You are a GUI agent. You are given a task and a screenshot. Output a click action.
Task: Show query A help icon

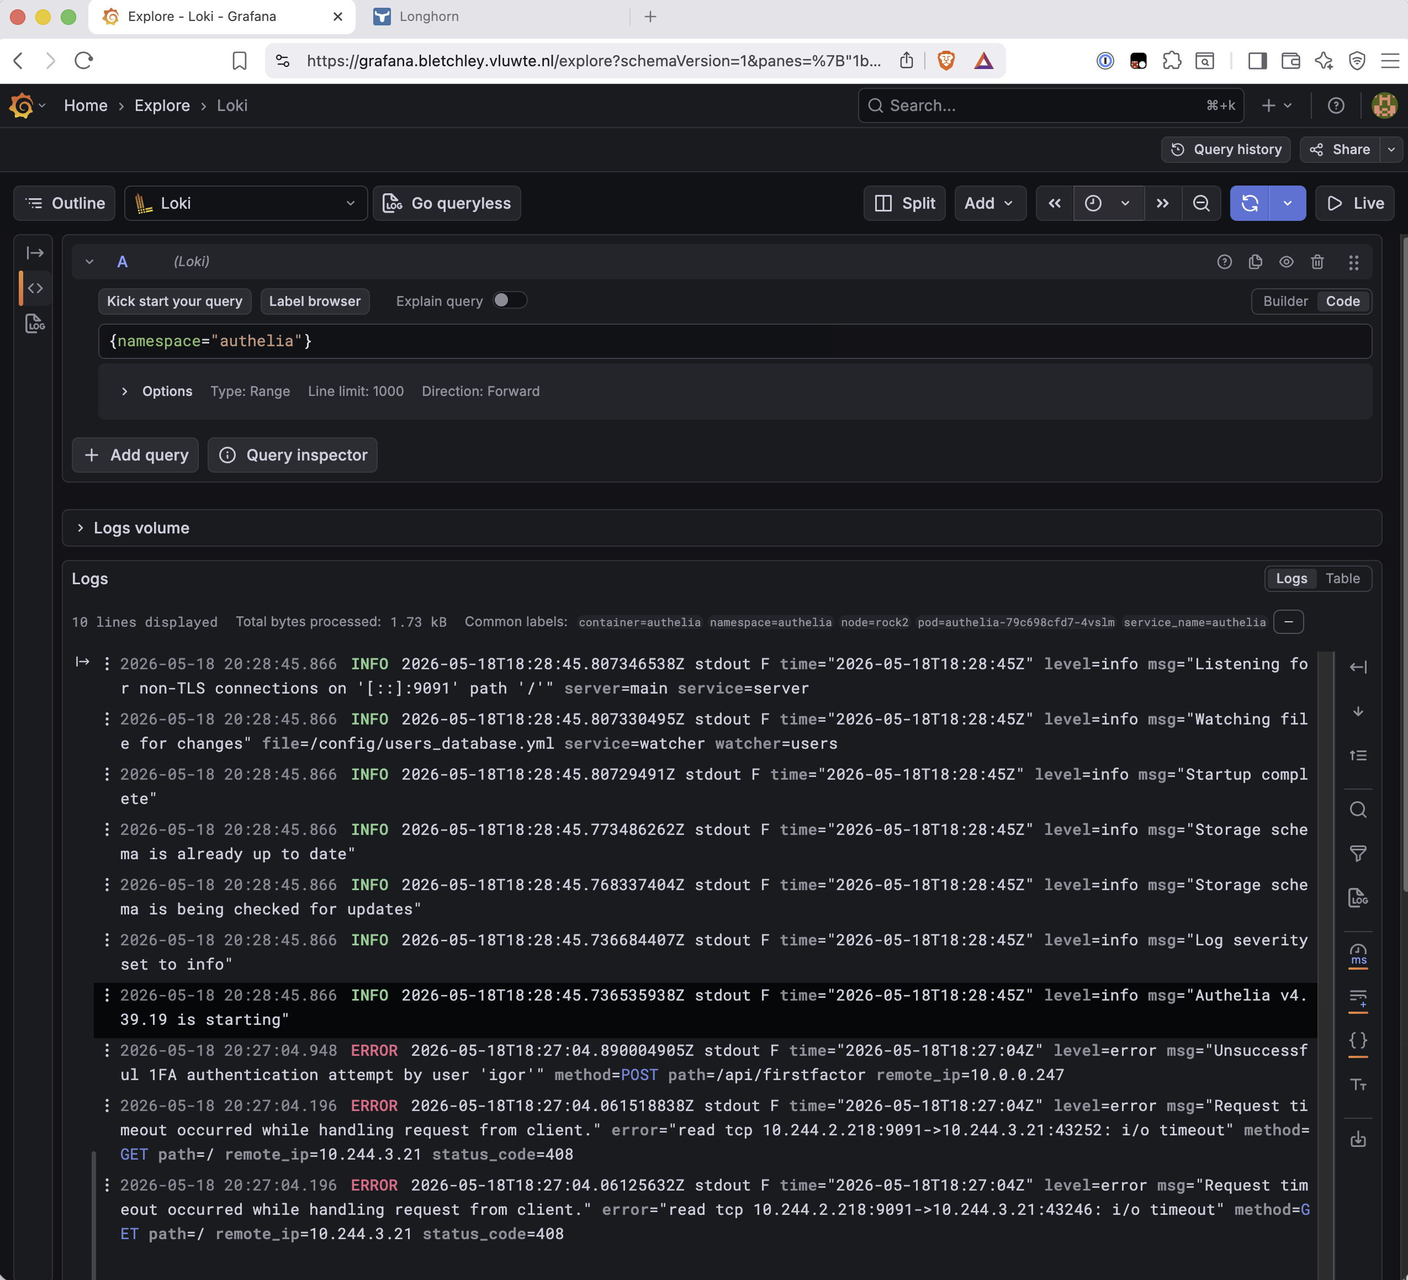pyautogui.click(x=1224, y=262)
